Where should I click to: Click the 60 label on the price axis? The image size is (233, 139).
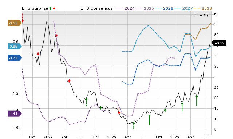point(216,14)
